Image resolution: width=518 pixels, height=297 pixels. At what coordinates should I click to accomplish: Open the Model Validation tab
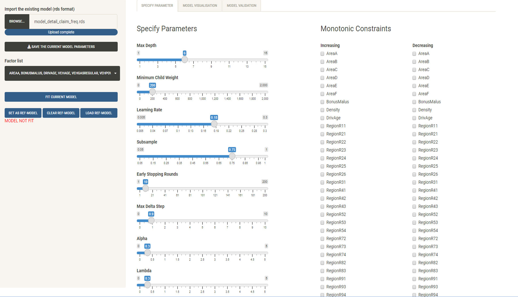pyautogui.click(x=241, y=5)
